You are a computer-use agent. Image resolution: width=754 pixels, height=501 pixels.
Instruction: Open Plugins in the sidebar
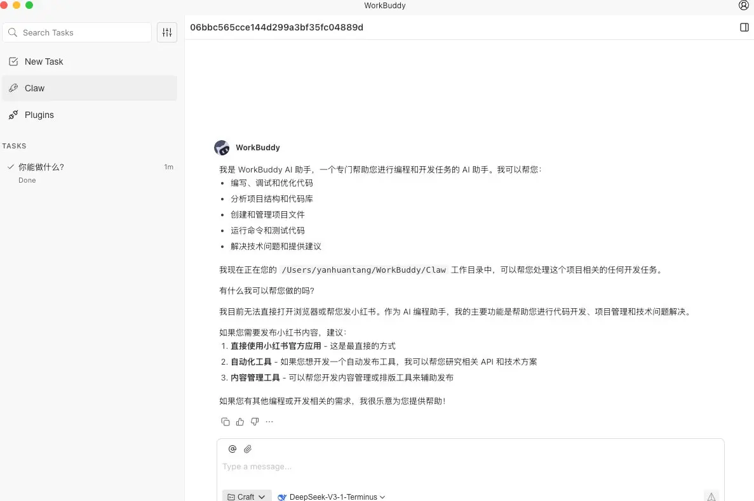[x=90, y=115]
